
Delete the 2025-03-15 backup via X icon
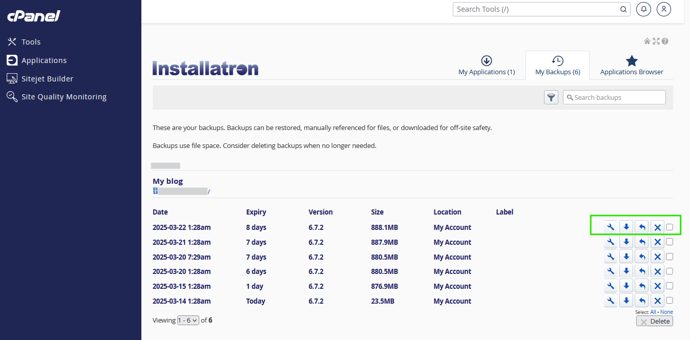(658, 286)
